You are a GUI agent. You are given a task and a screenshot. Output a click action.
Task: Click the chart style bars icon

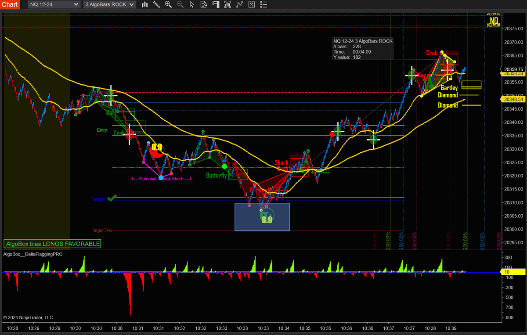pyautogui.click(x=144, y=4)
